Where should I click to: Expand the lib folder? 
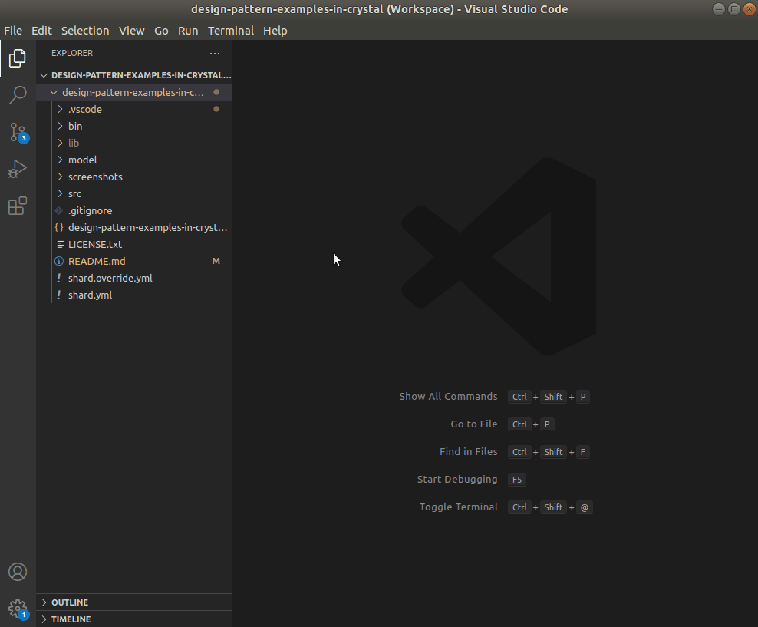(x=60, y=143)
